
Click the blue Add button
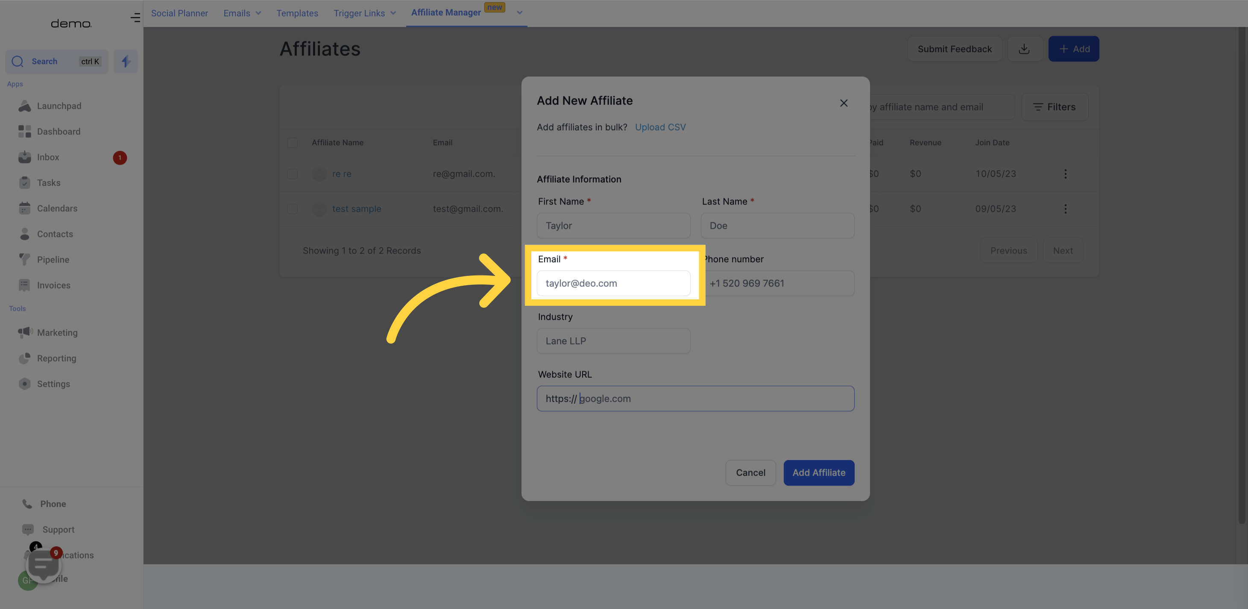pyautogui.click(x=1073, y=49)
